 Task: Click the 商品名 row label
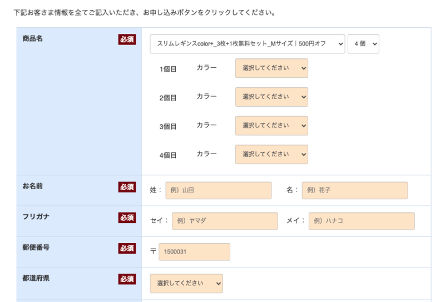pyautogui.click(x=33, y=38)
